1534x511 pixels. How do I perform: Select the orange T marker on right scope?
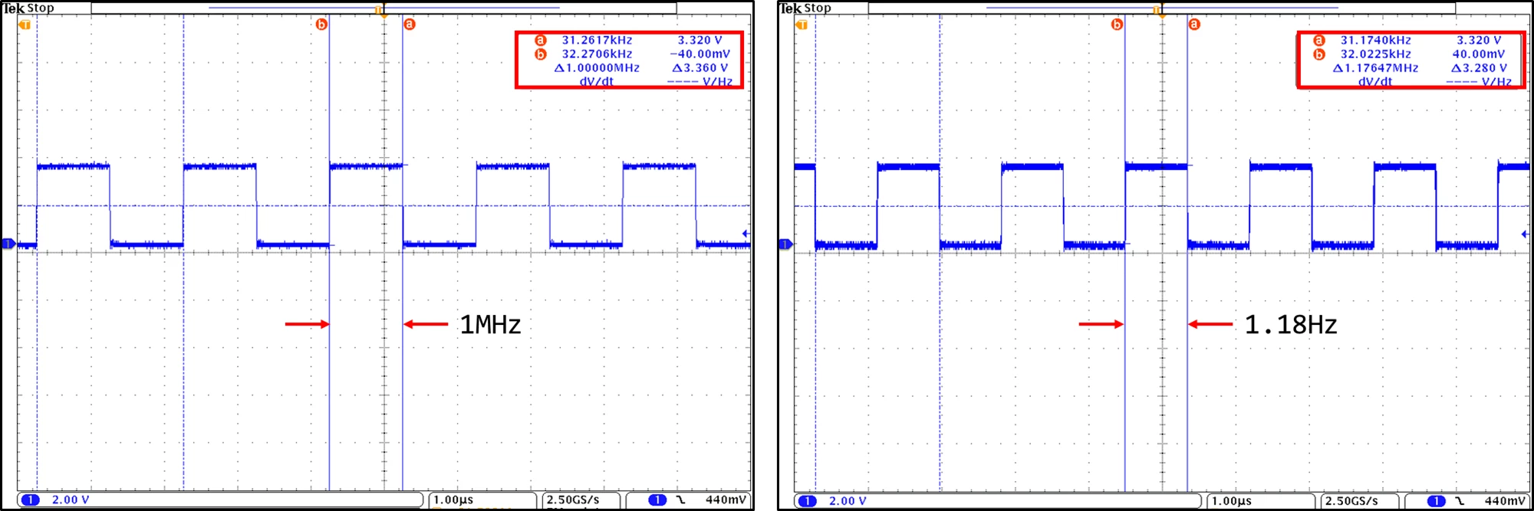[x=802, y=25]
